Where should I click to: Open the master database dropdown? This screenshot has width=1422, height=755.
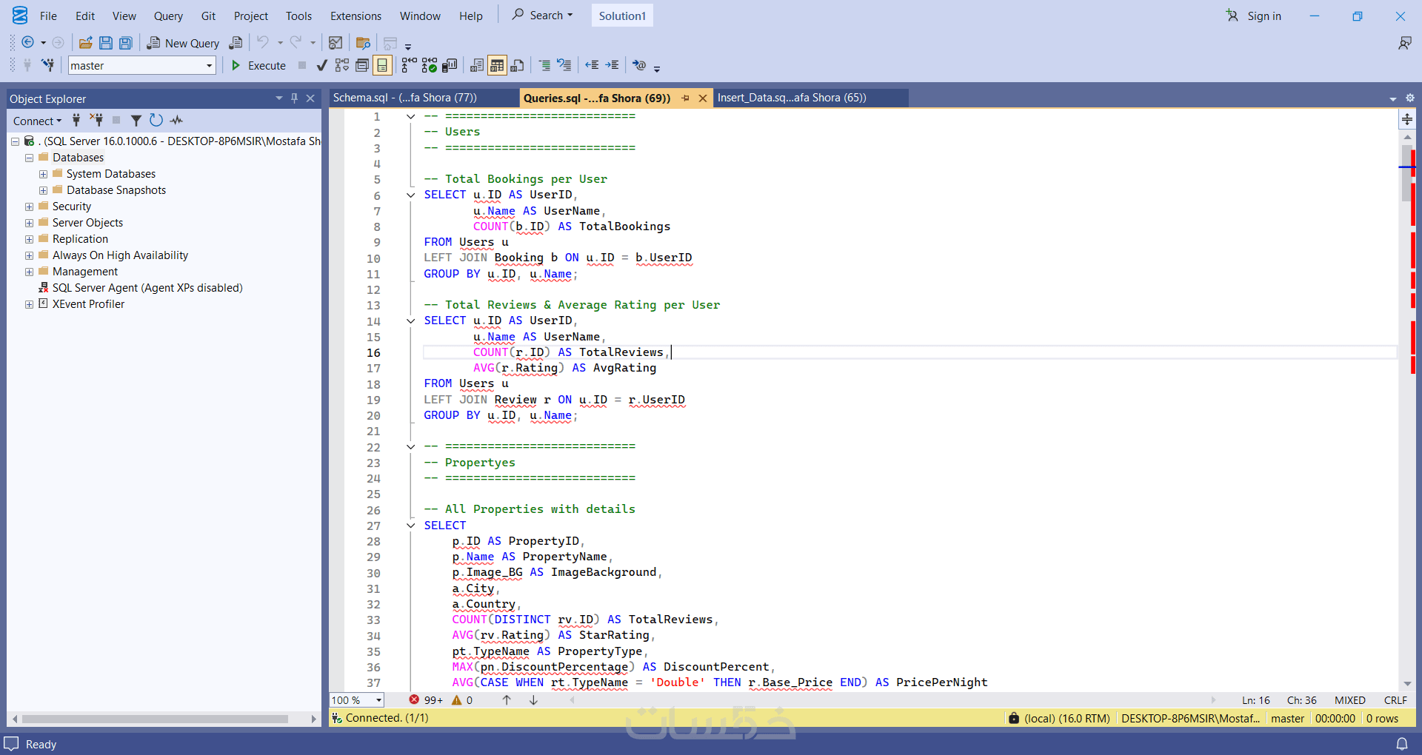click(x=209, y=66)
